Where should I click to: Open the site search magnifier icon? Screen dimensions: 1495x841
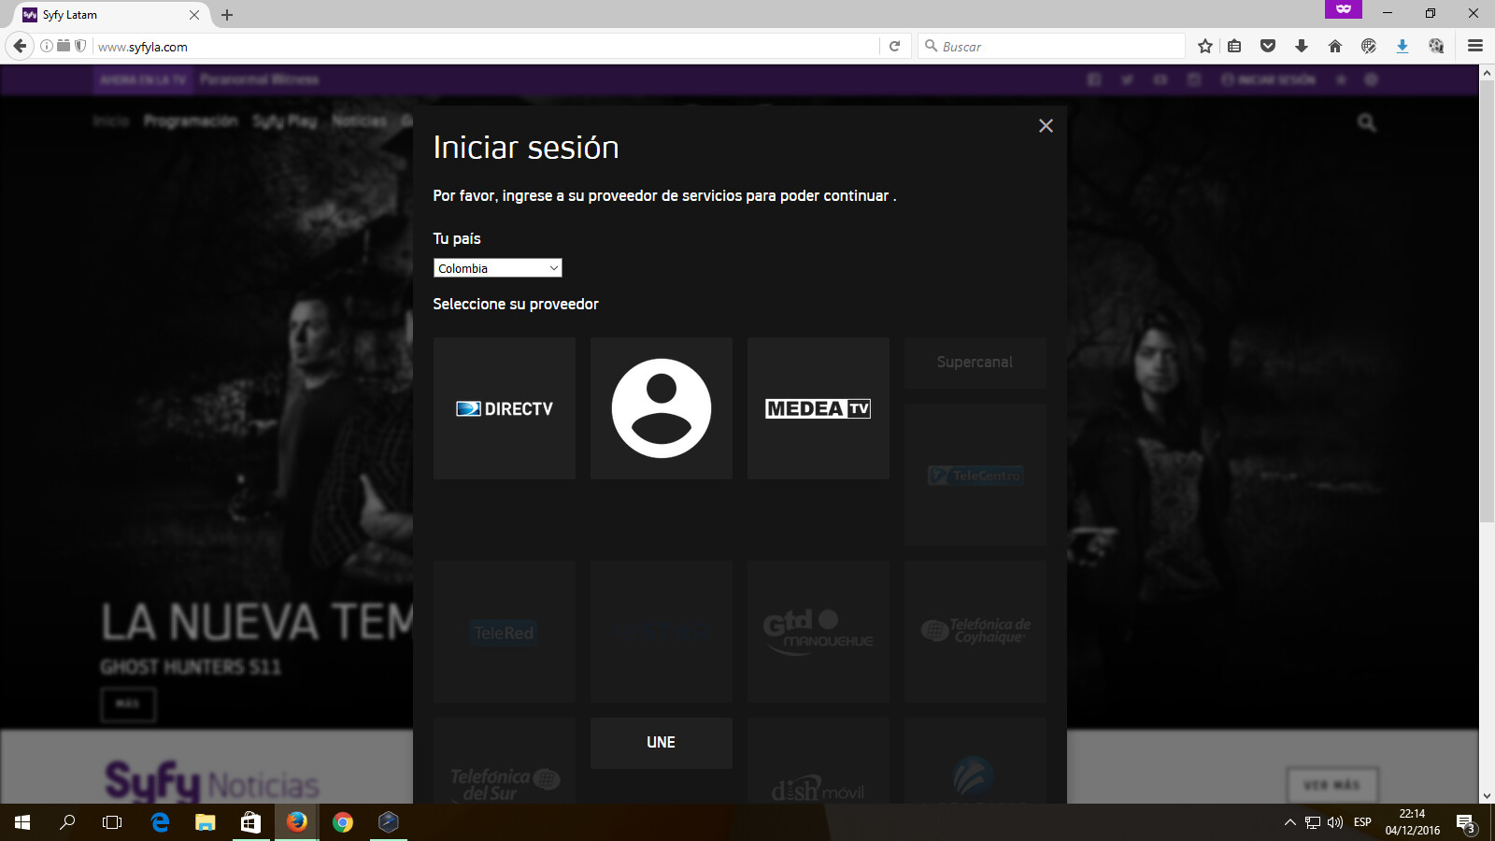pos(1367,122)
